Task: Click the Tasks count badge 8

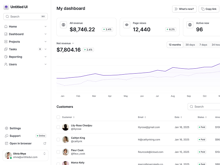Action: 40,49
